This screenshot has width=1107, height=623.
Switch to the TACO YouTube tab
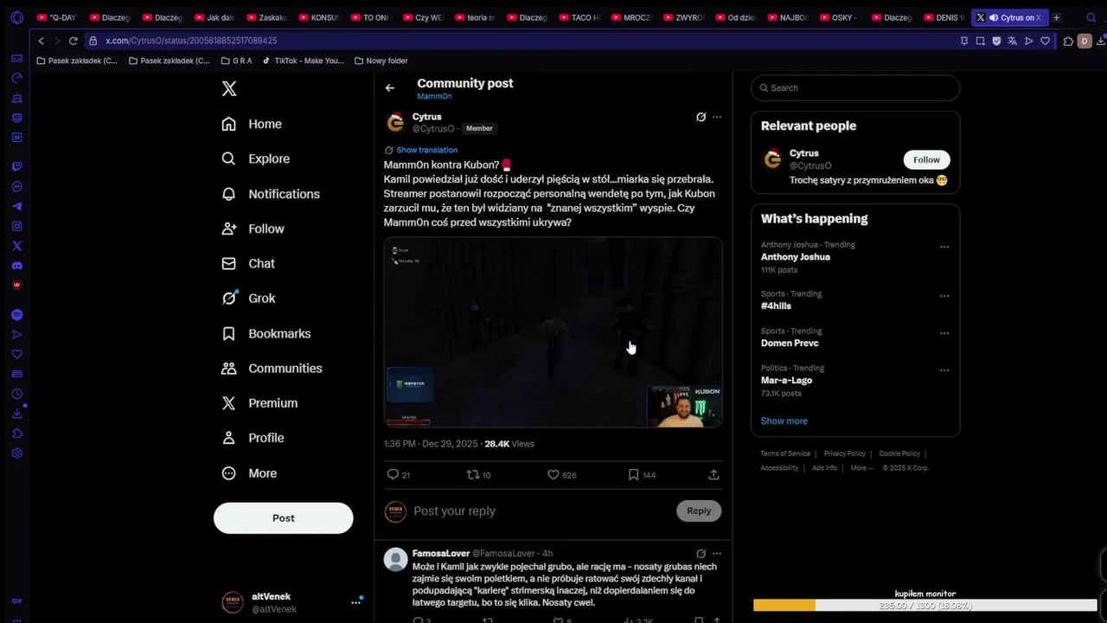(579, 17)
